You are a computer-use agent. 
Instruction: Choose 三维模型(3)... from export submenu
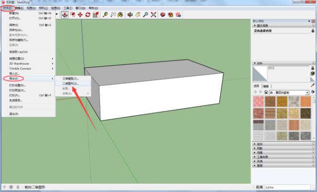pos(70,78)
